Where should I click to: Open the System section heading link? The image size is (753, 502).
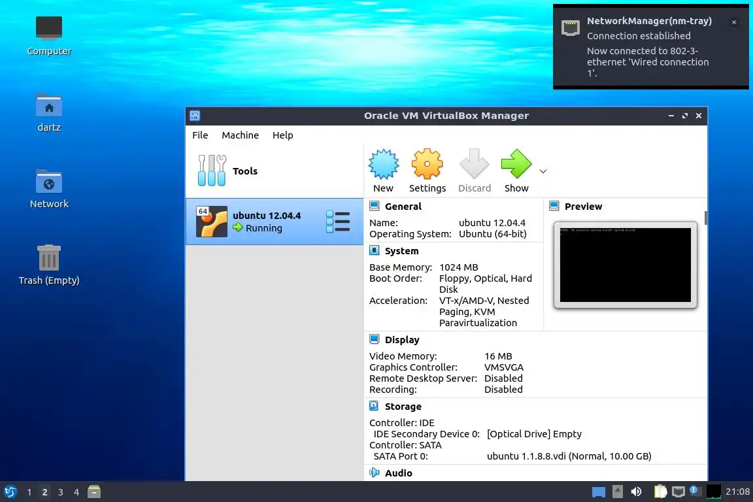click(401, 251)
